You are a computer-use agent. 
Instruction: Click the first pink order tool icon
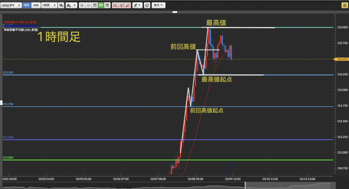coord(115,5)
